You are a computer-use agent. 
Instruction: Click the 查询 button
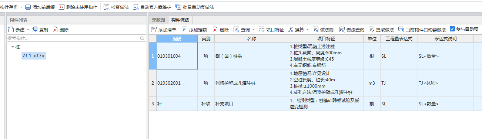tap(241, 30)
